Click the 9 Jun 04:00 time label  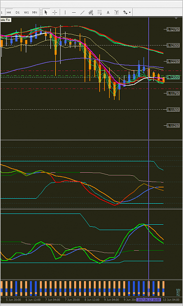click(112, 300)
